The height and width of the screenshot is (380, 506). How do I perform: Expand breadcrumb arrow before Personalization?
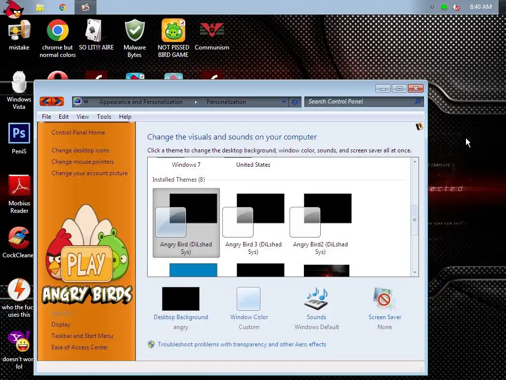[x=196, y=102]
